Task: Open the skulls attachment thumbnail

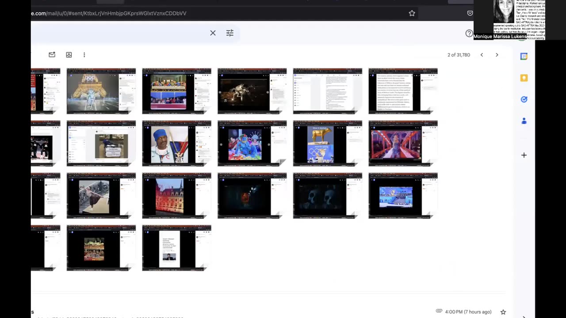Action: coord(328,196)
